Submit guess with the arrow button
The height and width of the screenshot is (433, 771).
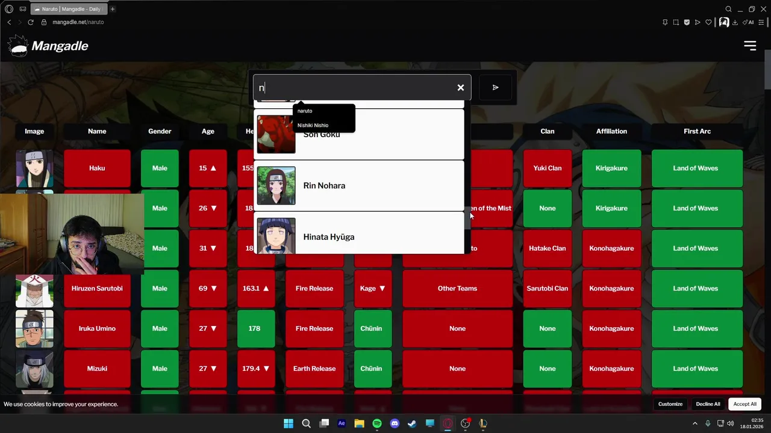(495, 88)
